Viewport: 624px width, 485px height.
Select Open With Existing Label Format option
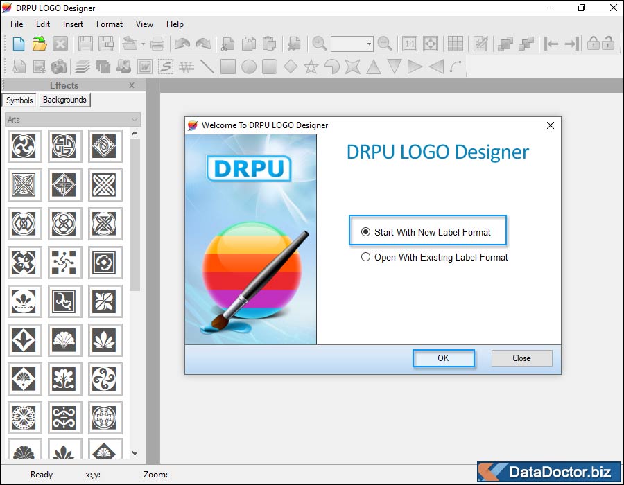[x=434, y=257]
